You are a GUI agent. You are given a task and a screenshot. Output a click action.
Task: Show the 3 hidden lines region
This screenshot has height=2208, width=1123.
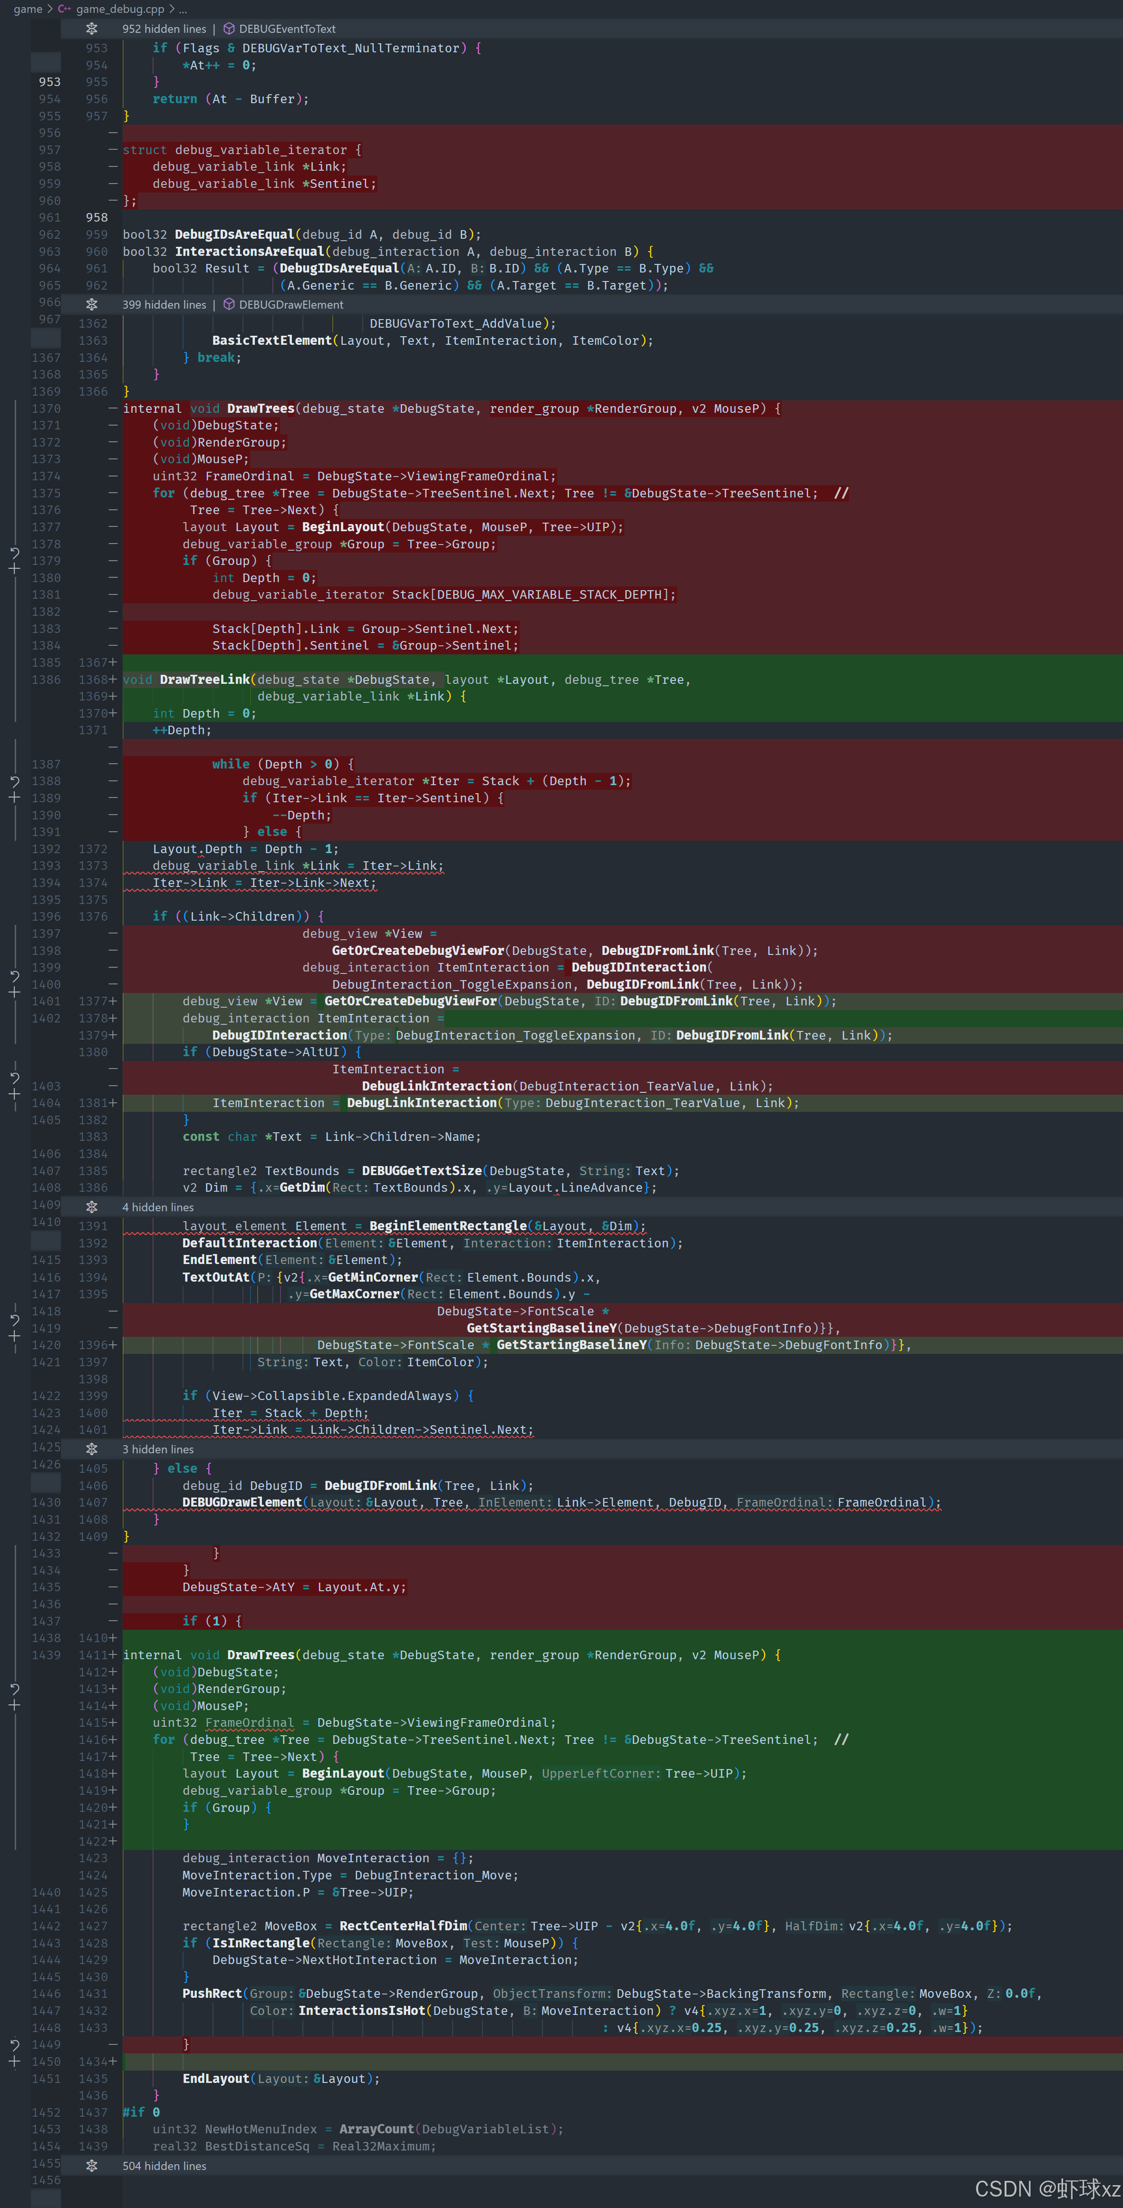92,1449
